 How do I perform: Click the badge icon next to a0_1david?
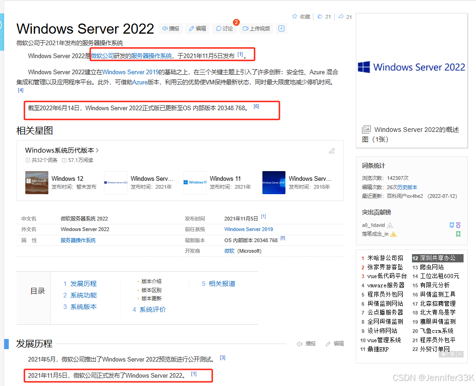(390, 226)
